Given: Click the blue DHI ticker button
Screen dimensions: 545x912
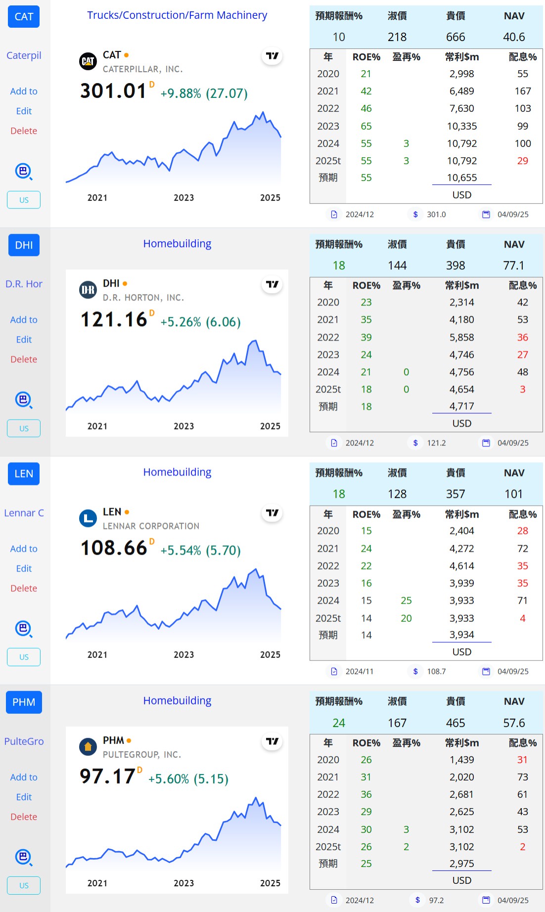Looking at the screenshot, I should (x=24, y=245).
